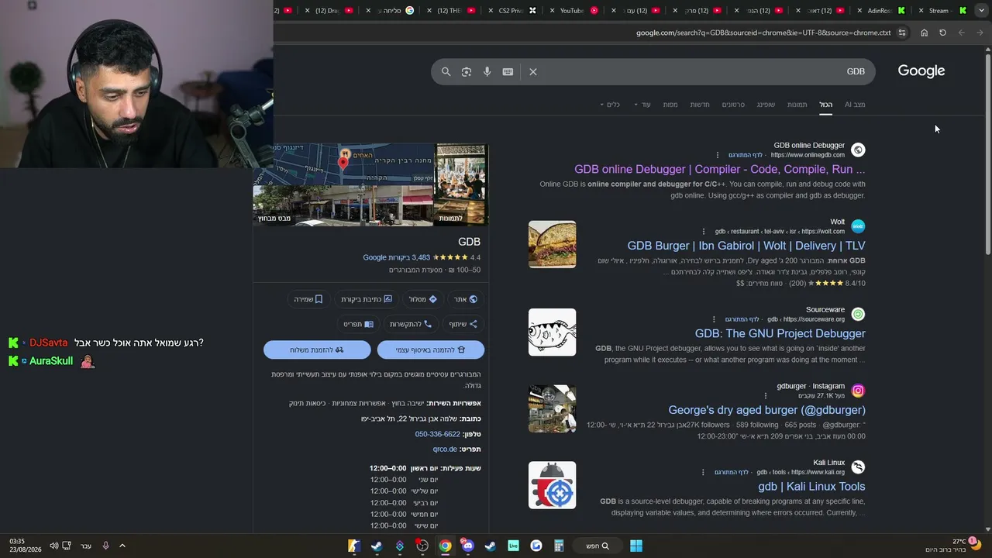Image resolution: width=992 pixels, height=558 pixels.
Task: Click the order pickup (להזמנה באיסוף עצמי) button
Action: 431,350
